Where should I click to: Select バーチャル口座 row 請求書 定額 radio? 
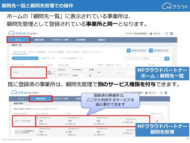coord(66,132)
